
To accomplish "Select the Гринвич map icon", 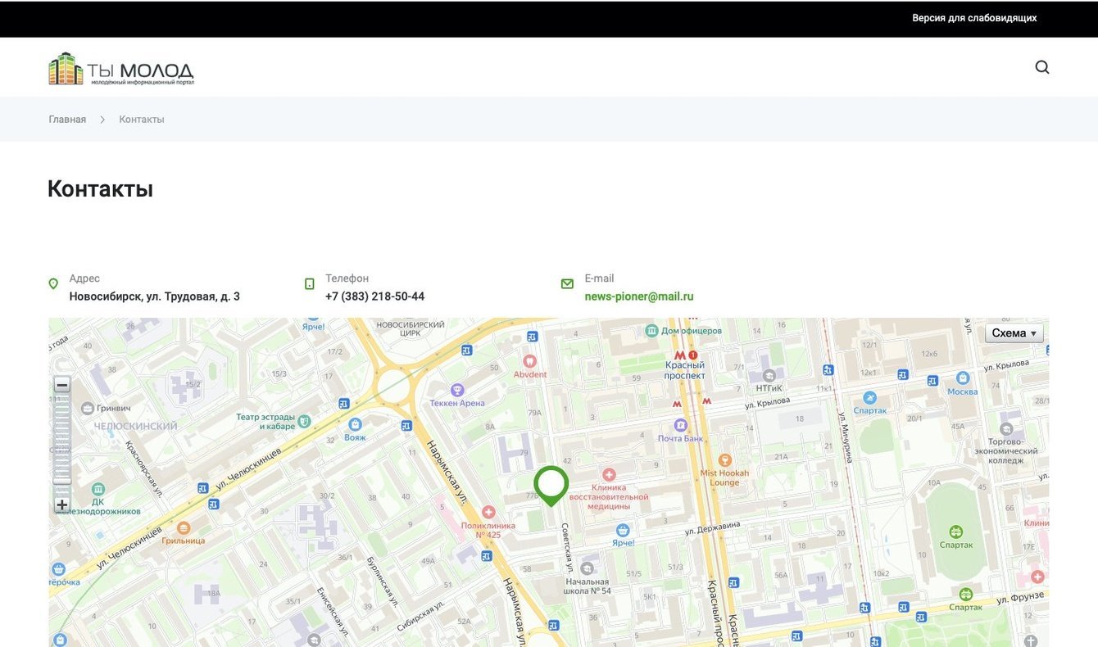I will pos(88,407).
